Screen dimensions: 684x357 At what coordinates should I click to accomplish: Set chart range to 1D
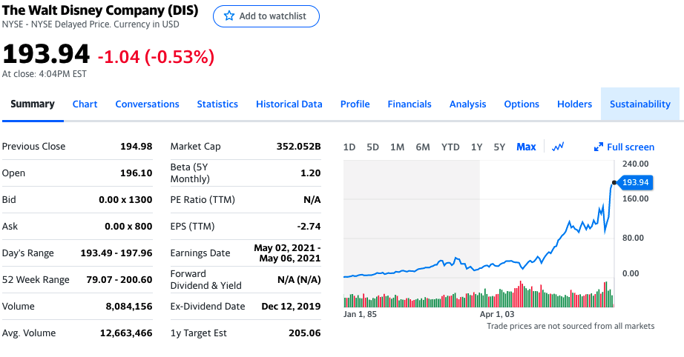click(349, 147)
